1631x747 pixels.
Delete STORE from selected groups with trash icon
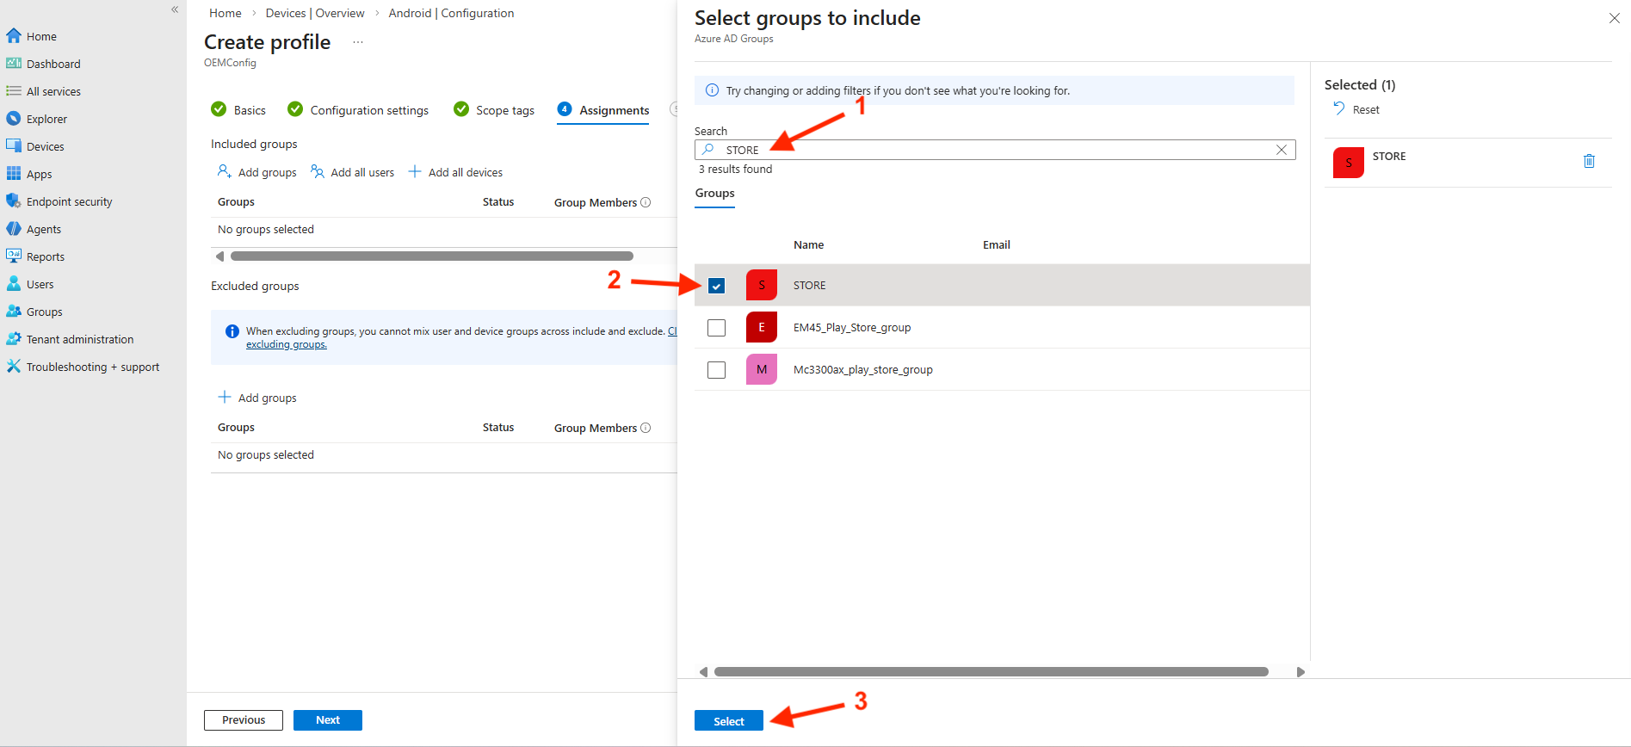click(1589, 161)
